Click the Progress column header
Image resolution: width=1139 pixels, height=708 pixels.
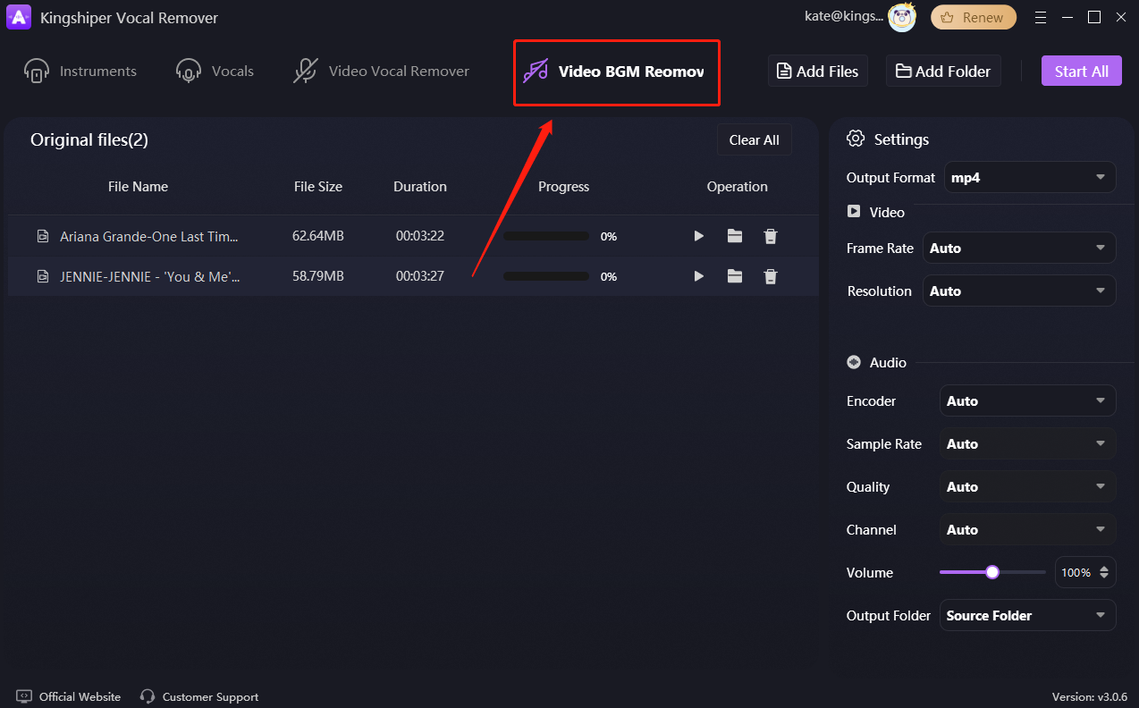tap(563, 187)
